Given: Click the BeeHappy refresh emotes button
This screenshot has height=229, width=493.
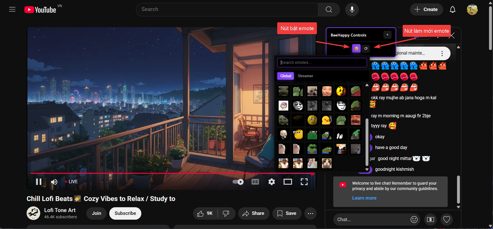Looking at the screenshot, I should [366, 48].
